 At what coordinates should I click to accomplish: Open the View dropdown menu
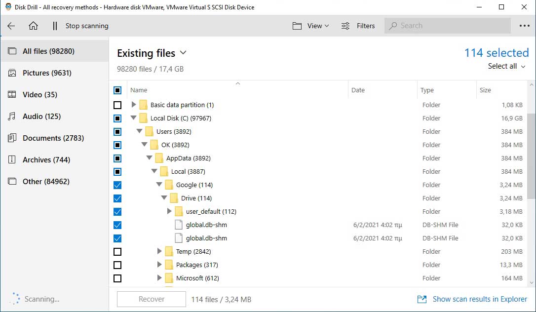tap(318, 26)
